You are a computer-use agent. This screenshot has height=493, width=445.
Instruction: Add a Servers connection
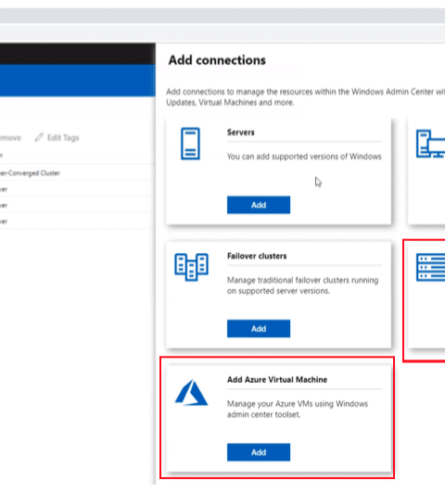pyautogui.click(x=259, y=205)
